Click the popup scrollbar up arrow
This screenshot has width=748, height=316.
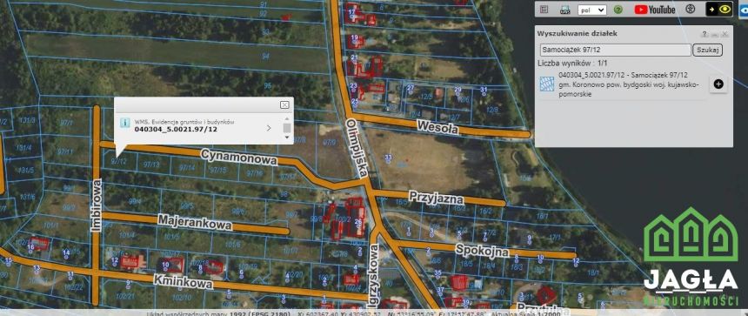click(x=287, y=118)
